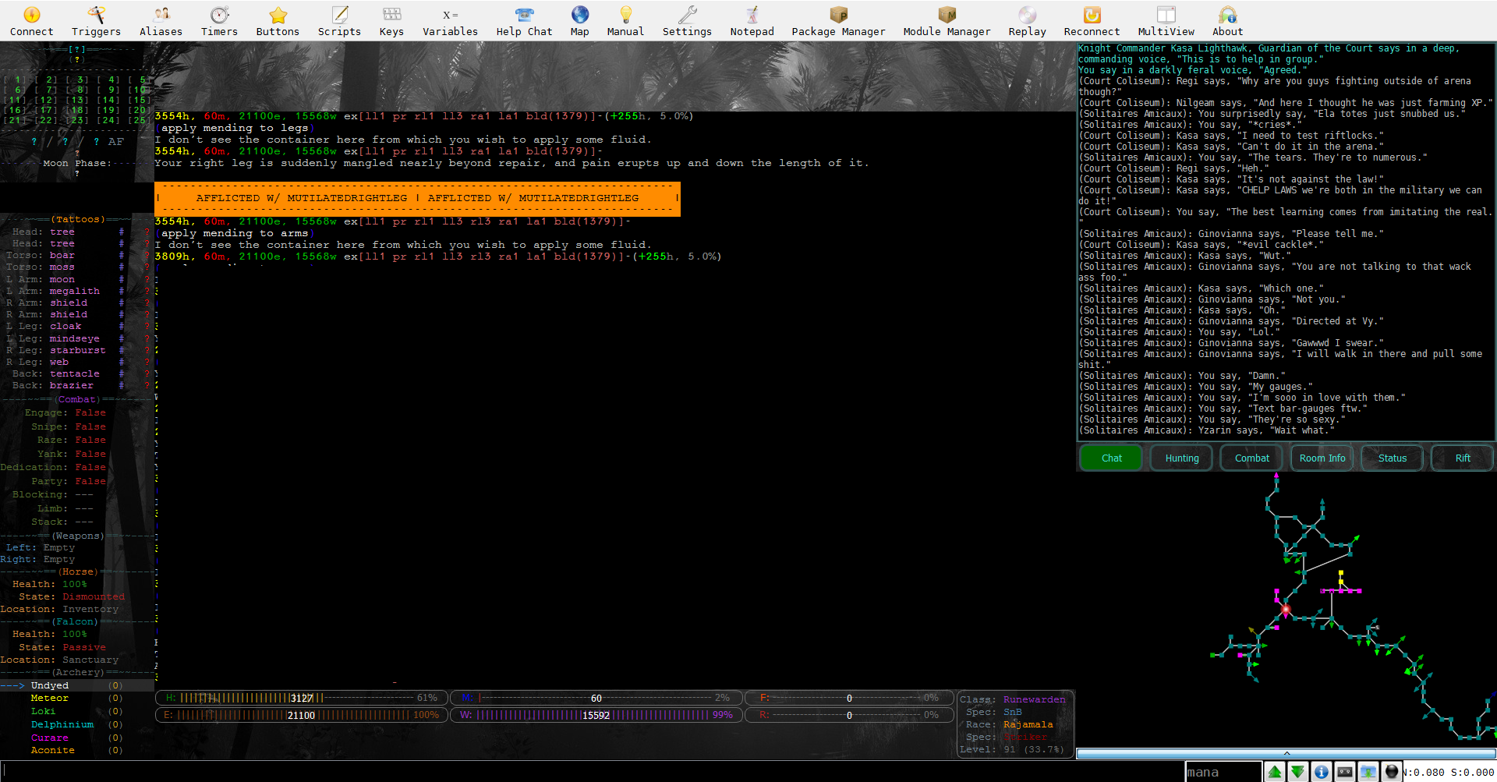Click the Reconnect button
Viewport: 1497px width, 782px height.
click(1092, 21)
